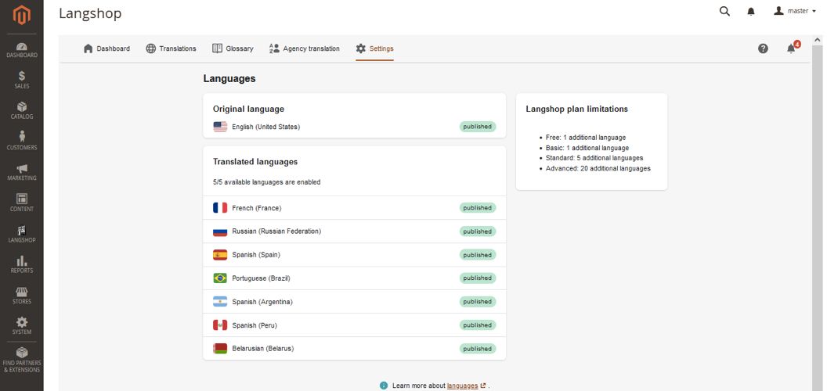Click the United States flag icon
The image size is (827, 391).
[x=220, y=127]
